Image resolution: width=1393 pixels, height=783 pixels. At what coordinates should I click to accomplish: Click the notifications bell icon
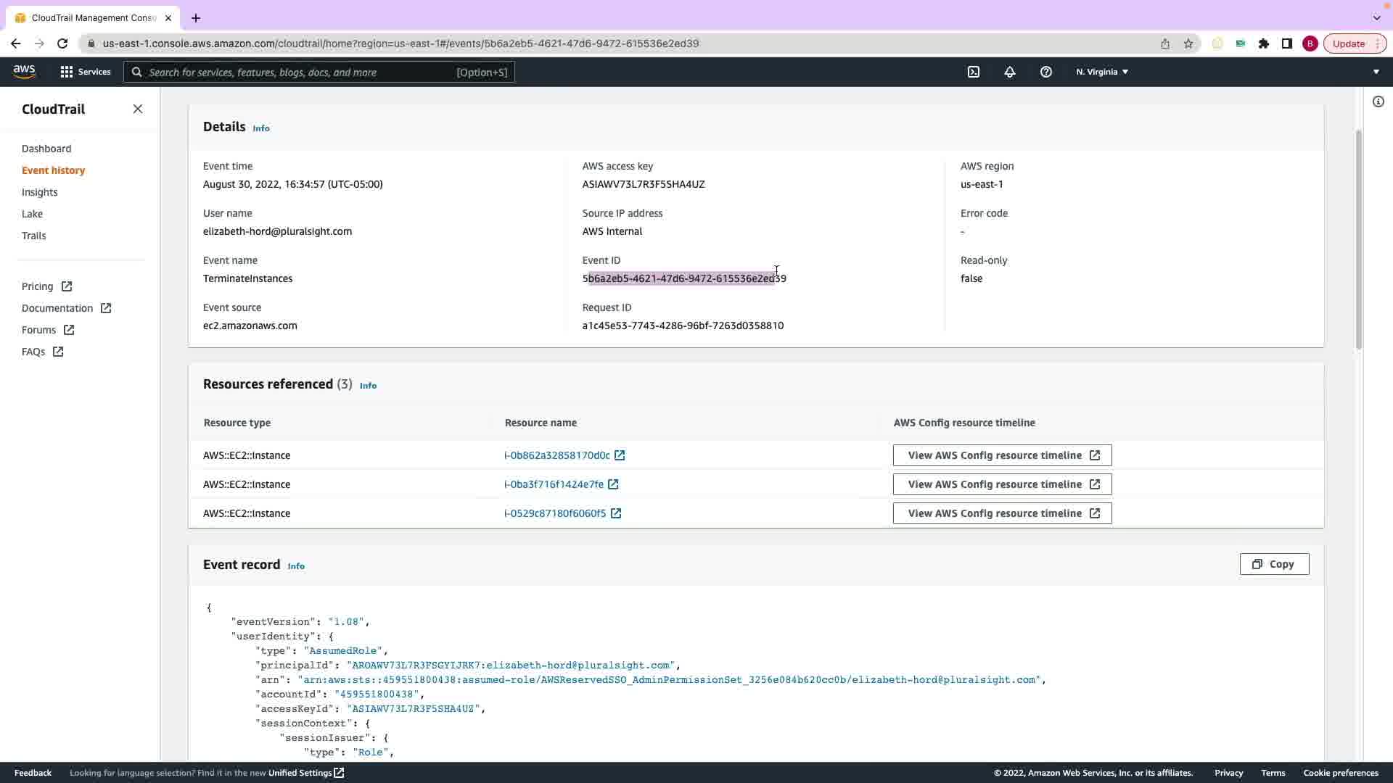tap(1009, 72)
